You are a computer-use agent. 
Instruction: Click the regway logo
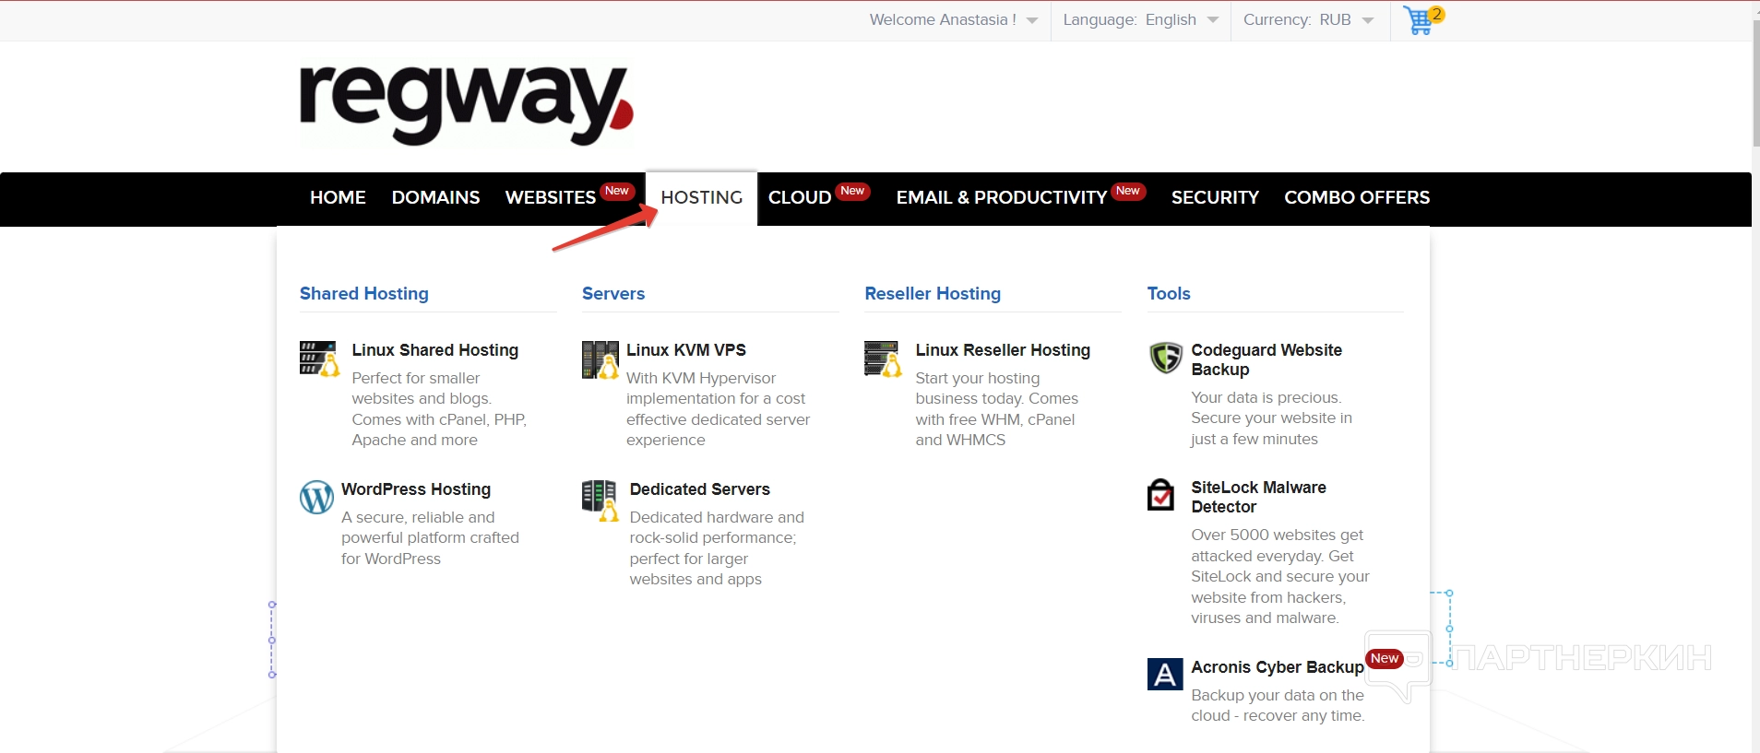tap(466, 105)
